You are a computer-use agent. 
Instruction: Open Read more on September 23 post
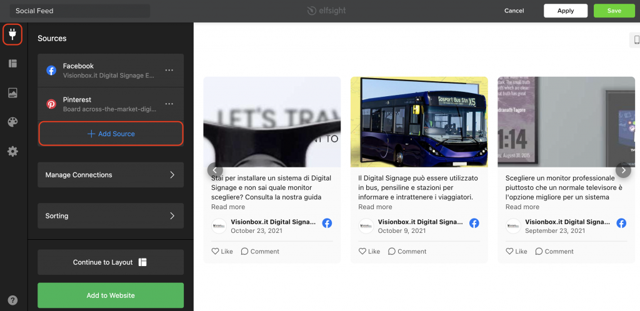(x=522, y=207)
